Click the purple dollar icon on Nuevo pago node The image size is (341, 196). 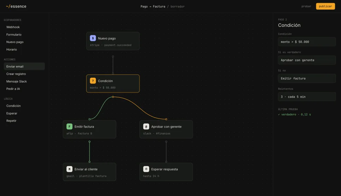(x=93, y=38)
